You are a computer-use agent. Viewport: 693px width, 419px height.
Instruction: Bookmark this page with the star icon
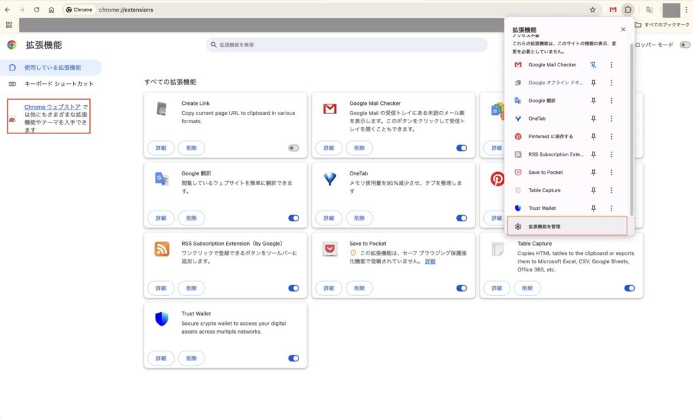pyautogui.click(x=593, y=9)
